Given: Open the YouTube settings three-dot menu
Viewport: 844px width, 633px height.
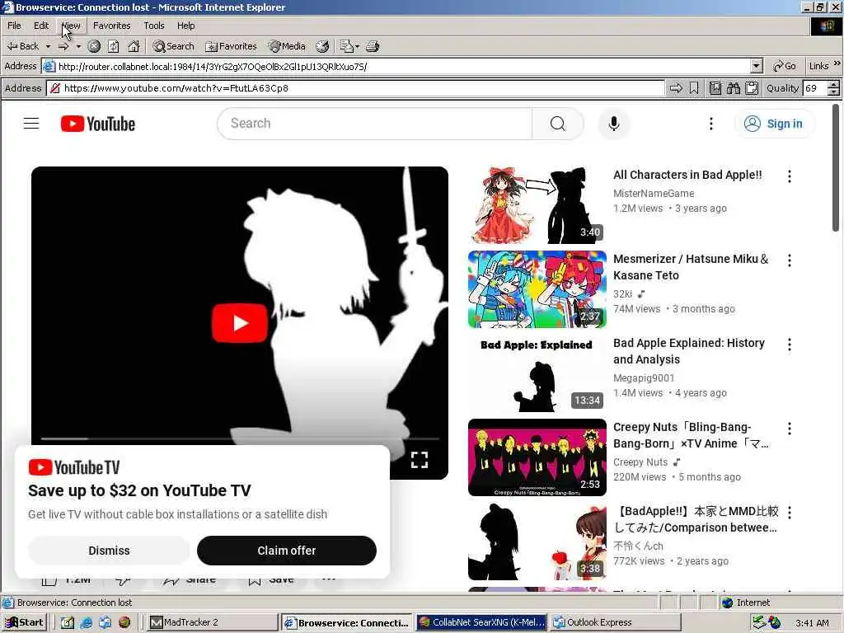Looking at the screenshot, I should (711, 124).
